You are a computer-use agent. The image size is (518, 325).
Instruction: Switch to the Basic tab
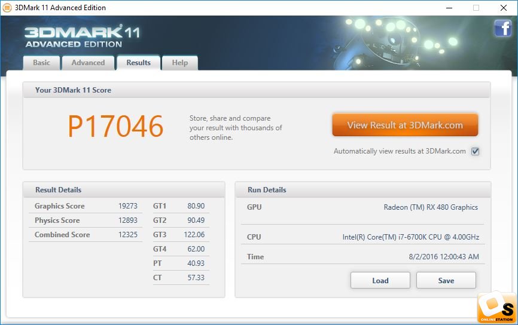[x=42, y=63]
